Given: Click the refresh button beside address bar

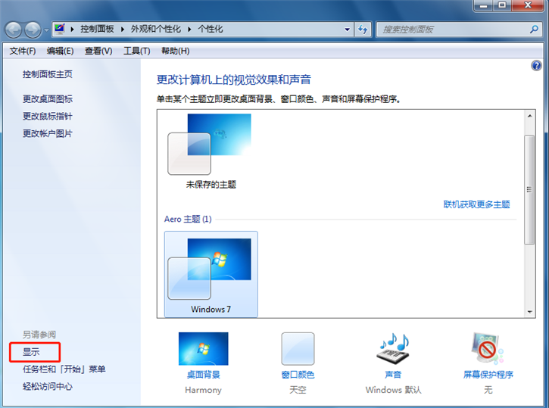Looking at the screenshot, I should (x=363, y=30).
